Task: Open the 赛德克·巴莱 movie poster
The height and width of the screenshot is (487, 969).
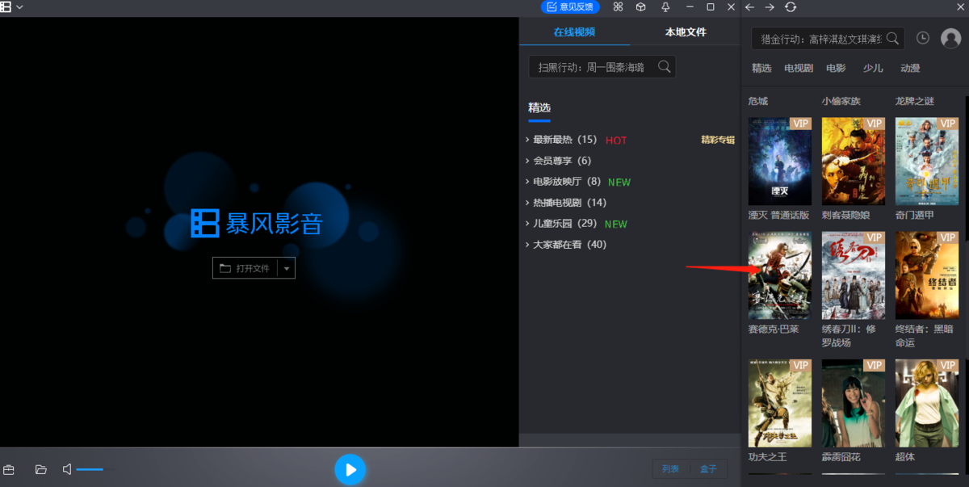Action: [780, 275]
